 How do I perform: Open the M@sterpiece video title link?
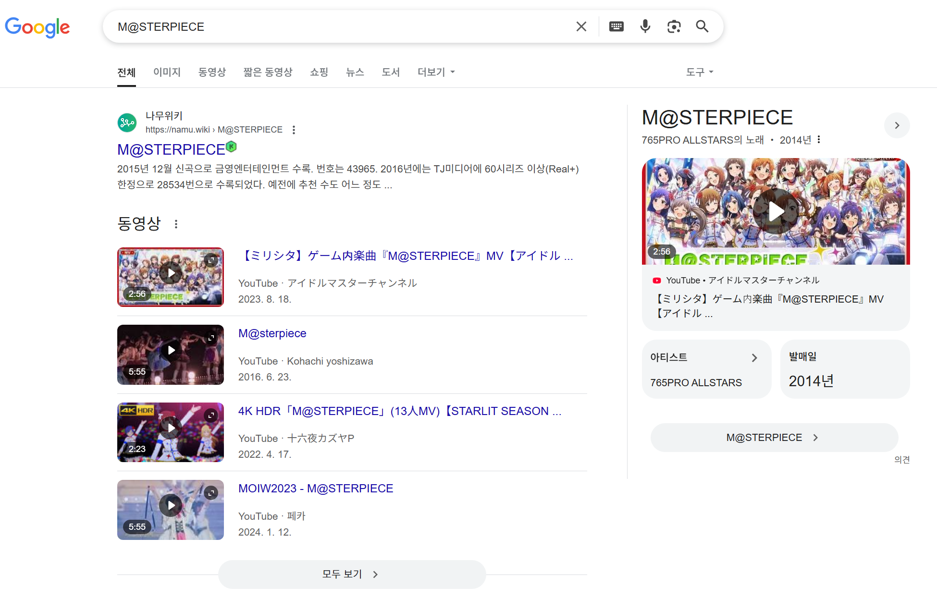[x=272, y=333]
